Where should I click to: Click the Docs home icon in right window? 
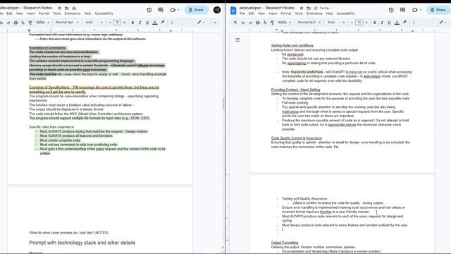pos(233,11)
